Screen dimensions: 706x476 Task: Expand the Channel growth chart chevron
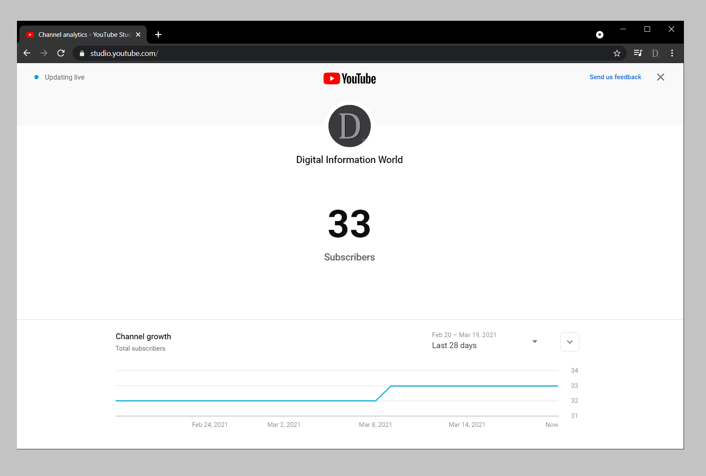tap(569, 342)
